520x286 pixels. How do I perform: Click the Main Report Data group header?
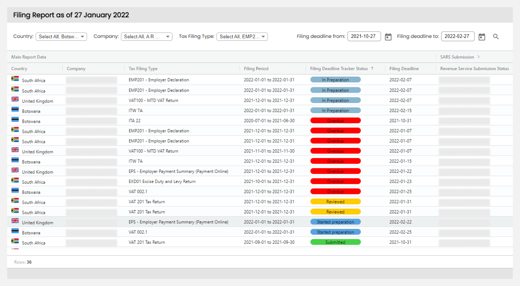(29, 57)
